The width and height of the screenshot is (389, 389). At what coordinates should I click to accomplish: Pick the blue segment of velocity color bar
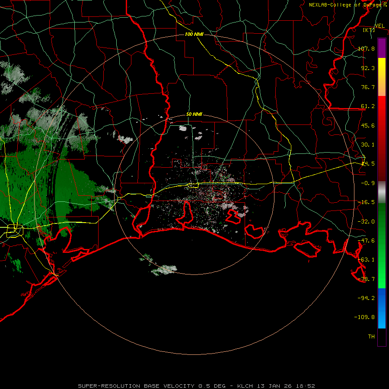click(382, 308)
